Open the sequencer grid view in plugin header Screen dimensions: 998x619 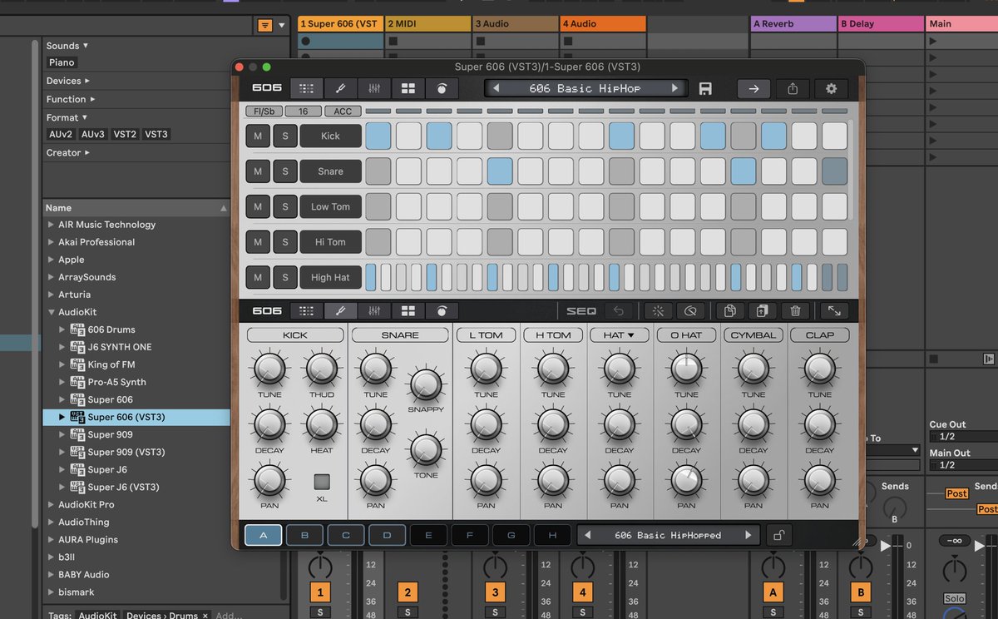(x=307, y=88)
